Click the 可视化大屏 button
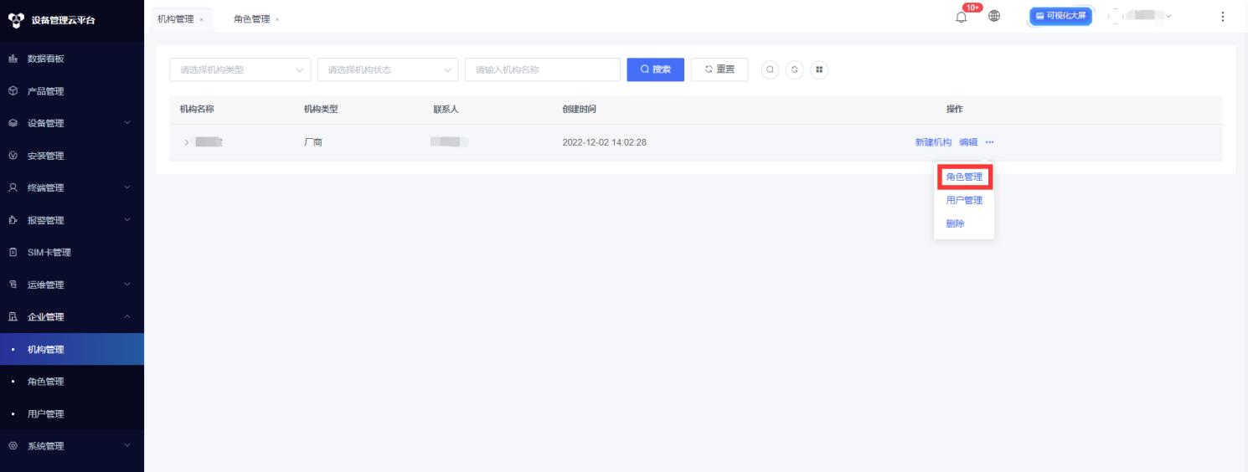1248x472 pixels. (x=1060, y=16)
